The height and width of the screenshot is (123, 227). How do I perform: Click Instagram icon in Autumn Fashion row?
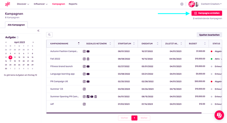(84, 51)
